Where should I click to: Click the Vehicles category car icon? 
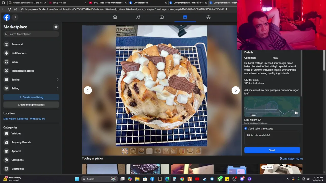(x=6, y=133)
